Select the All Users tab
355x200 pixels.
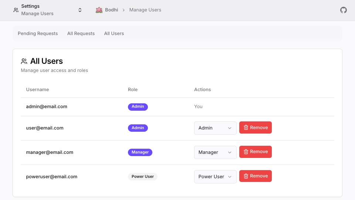pyautogui.click(x=114, y=34)
